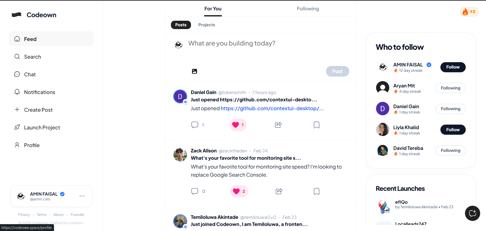This screenshot has width=486, height=231.
Task: Unfollow Aryan Mit via Following button
Action: (x=450, y=88)
